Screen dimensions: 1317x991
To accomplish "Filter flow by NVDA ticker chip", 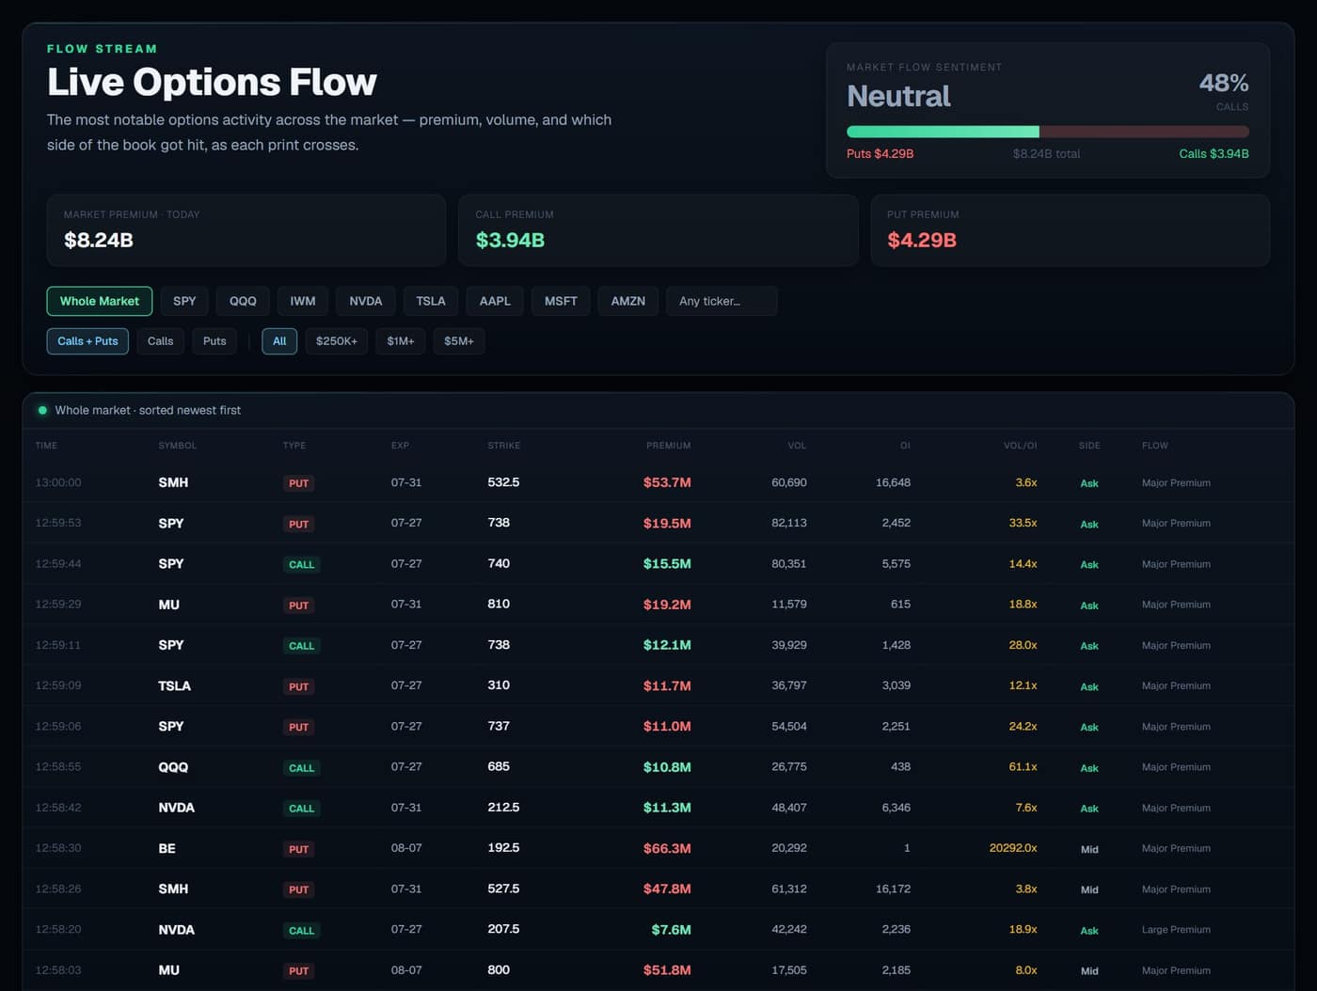I will click(366, 301).
